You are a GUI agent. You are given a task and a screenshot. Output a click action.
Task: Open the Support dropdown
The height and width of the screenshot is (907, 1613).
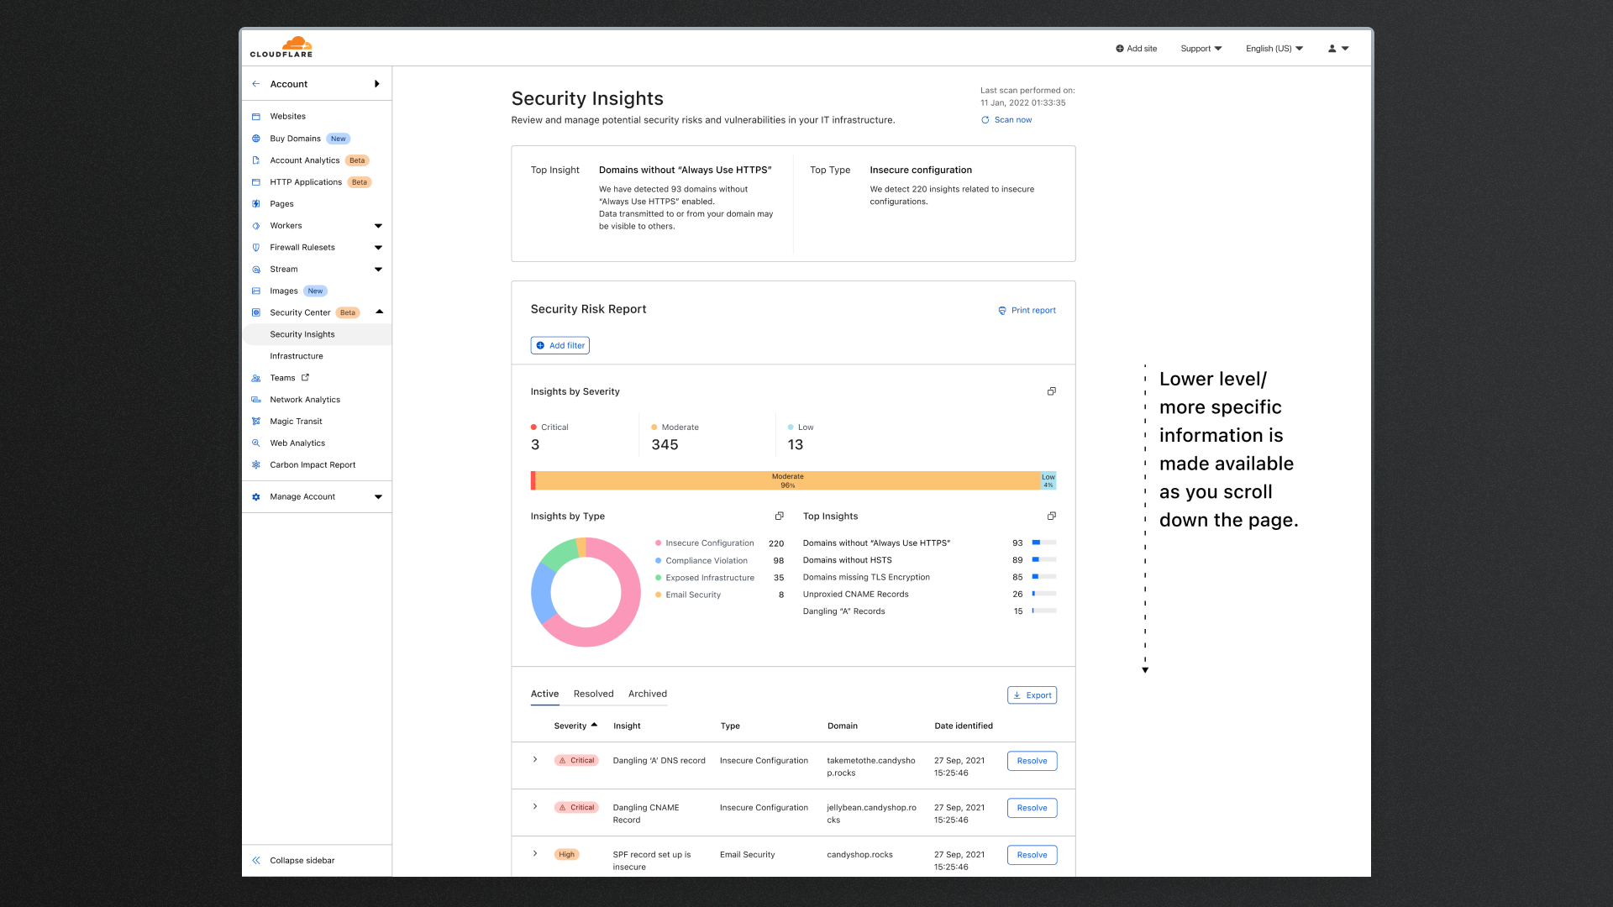pos(1201,49)
